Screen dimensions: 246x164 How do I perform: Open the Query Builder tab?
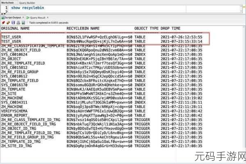pyautogui.click(x=27, y=3)
